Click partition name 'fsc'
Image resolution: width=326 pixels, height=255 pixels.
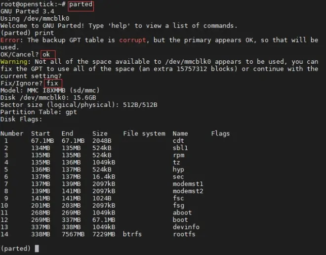(x=178, y=198)
